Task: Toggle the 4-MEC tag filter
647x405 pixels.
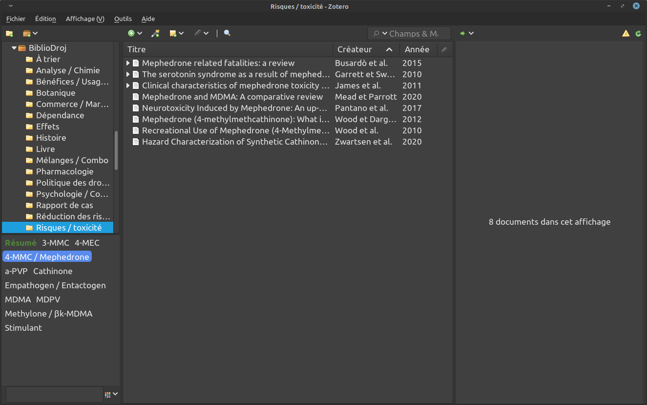Action: [87, 243]
